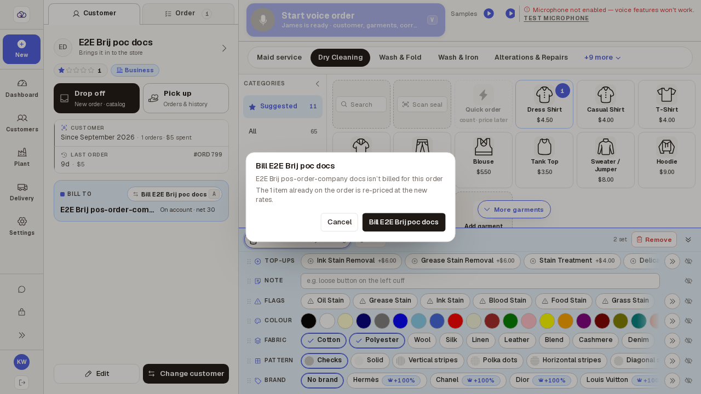Pick the black colour swatch
This screenshot has width=701, height=394.
(x=309, y=321)
